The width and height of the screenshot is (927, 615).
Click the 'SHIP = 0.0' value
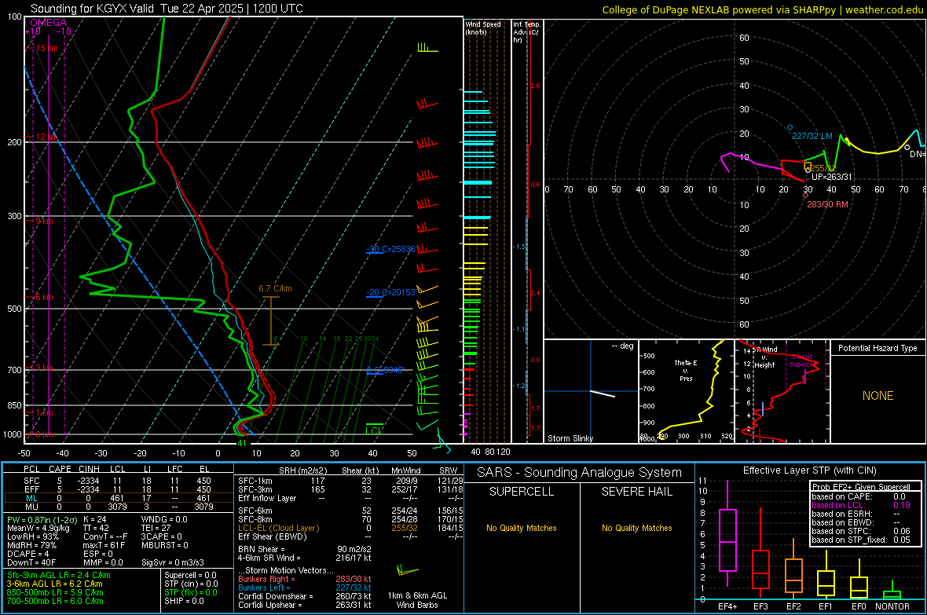184,601
